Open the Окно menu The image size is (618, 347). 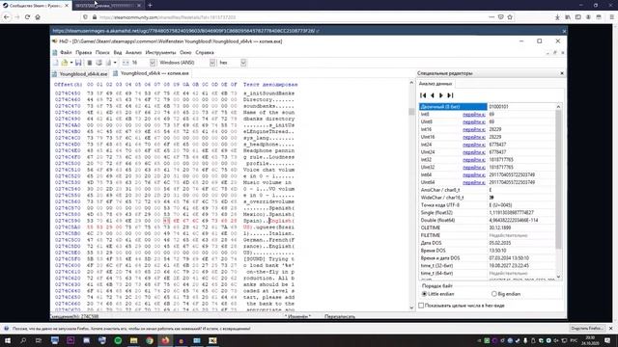[185, 52]
